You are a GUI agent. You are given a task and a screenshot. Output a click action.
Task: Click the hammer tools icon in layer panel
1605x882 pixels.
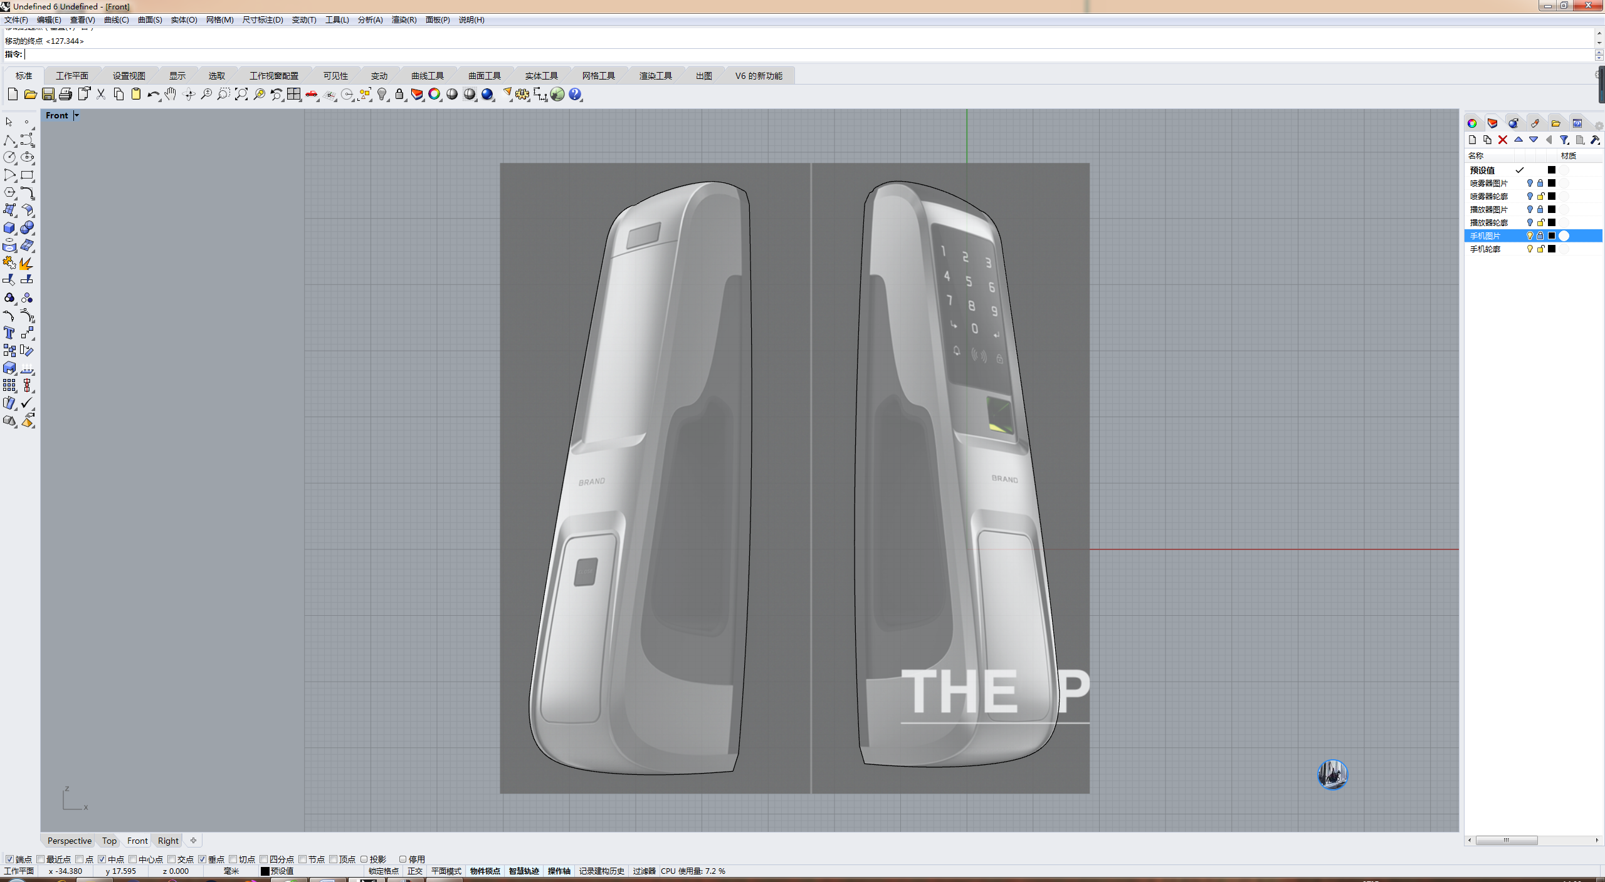tap(1595, 140)
